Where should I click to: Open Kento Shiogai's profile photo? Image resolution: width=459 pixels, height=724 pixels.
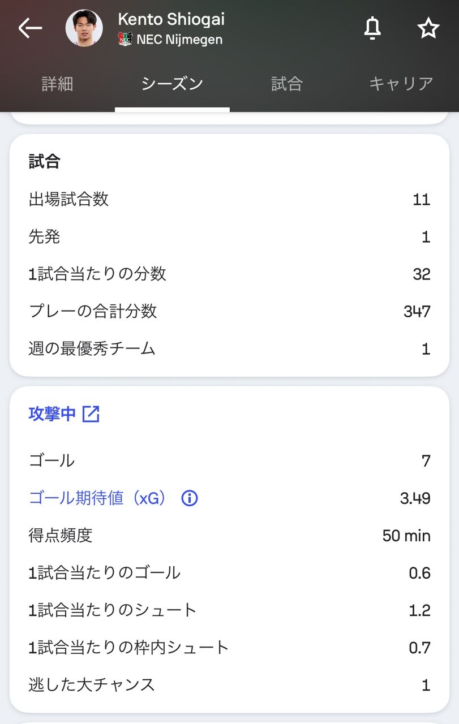pyautogui.click(x=84, y=28)
